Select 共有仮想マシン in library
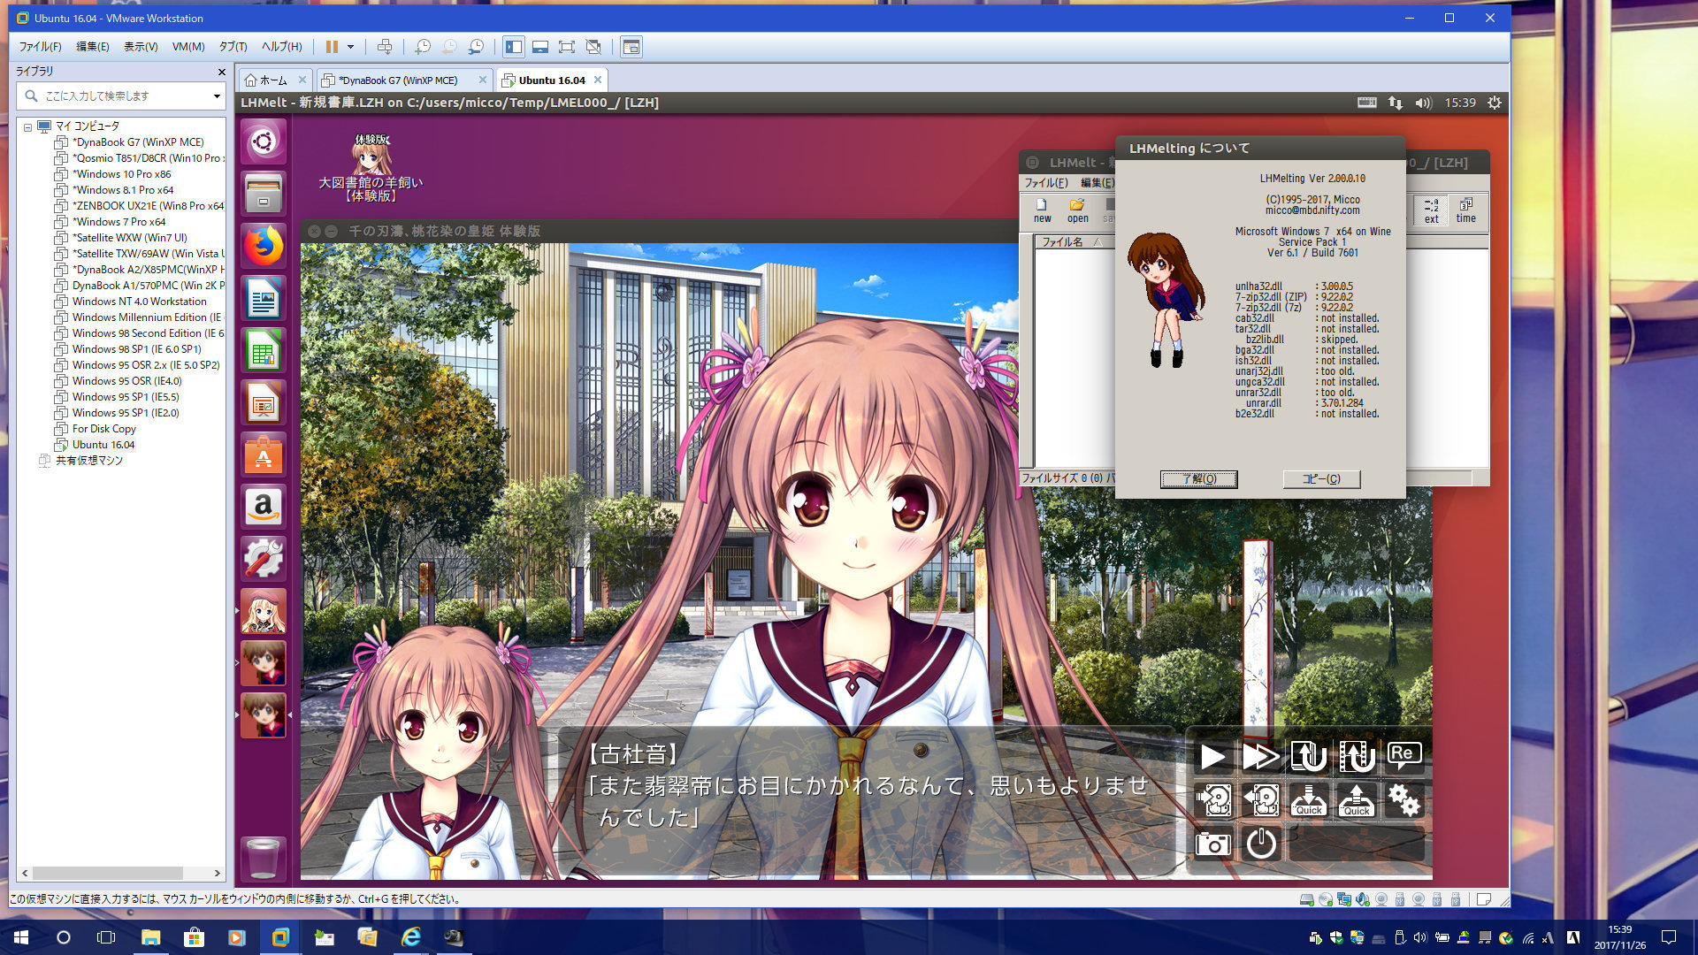Viewport: 1698px width, 955px height. pyautogui.click(x=89, y=461)
